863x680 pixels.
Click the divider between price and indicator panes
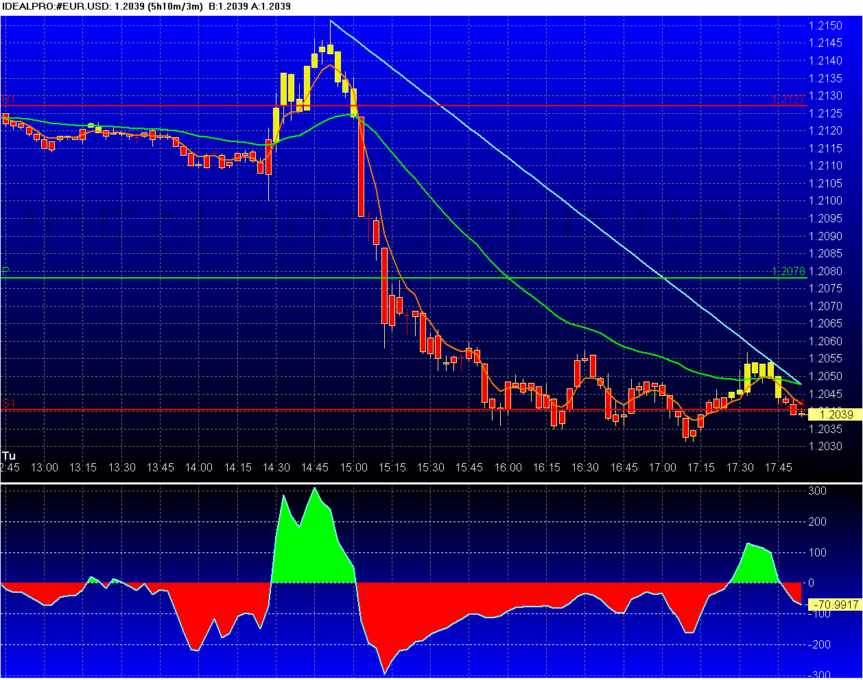(x=431, y=482)
